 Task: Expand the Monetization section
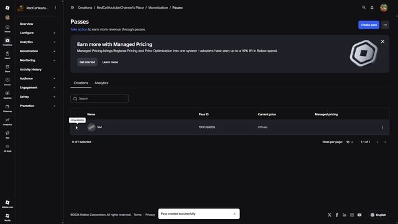tap(37, 51)
